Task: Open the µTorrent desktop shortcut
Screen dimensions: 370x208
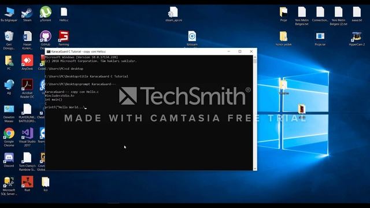Action: click(46, 14)
